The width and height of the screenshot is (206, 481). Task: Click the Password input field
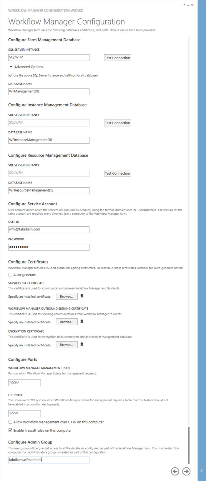click(49, 247)
